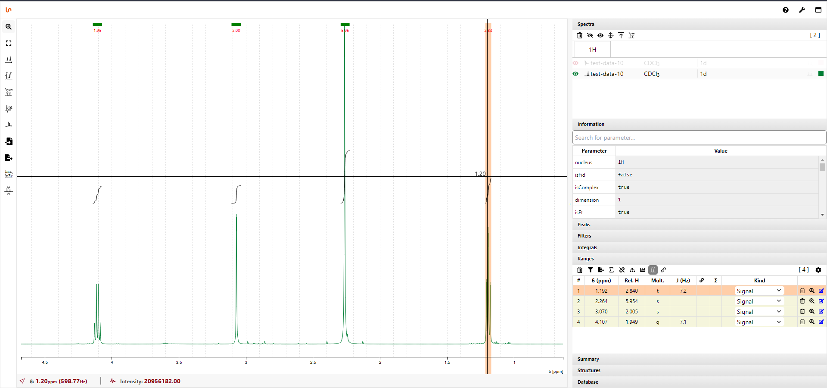Expand the Database panel
This screenshot has width=827, height=388.
(x=700, y=382)
